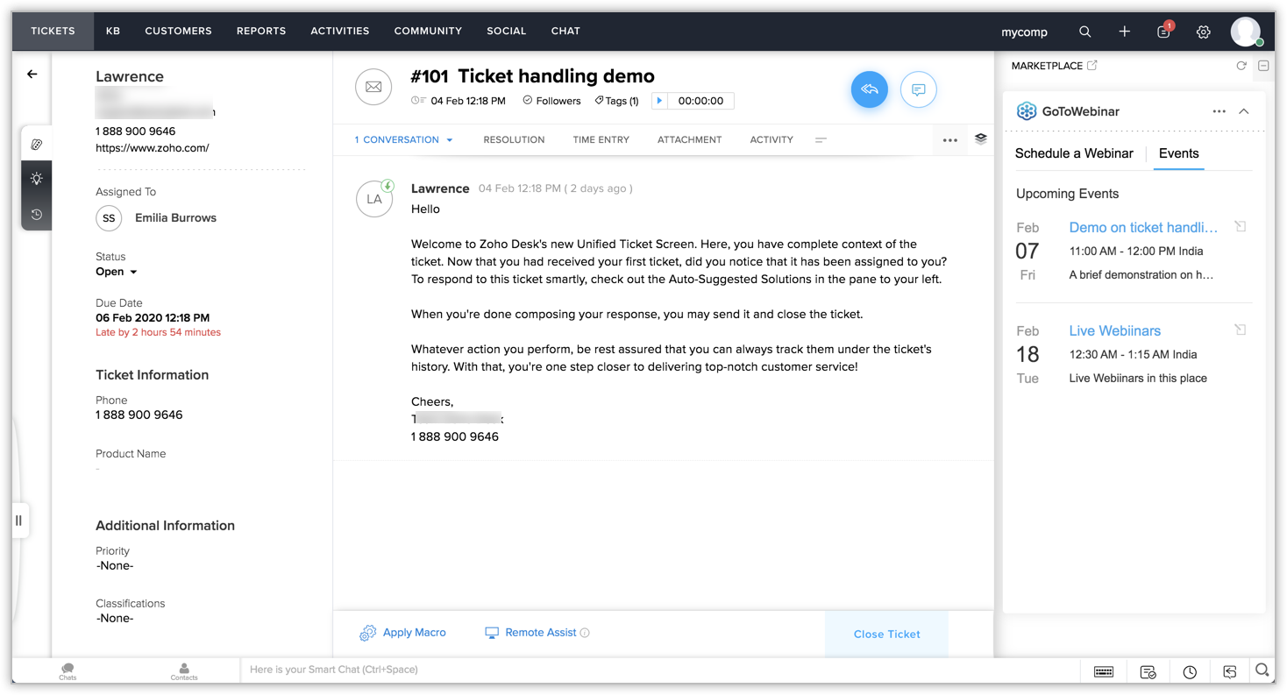Open the ticket properties sidebar icon
Screen dimensions: 1287x695
pyautogui.click(x=37, y=144)
